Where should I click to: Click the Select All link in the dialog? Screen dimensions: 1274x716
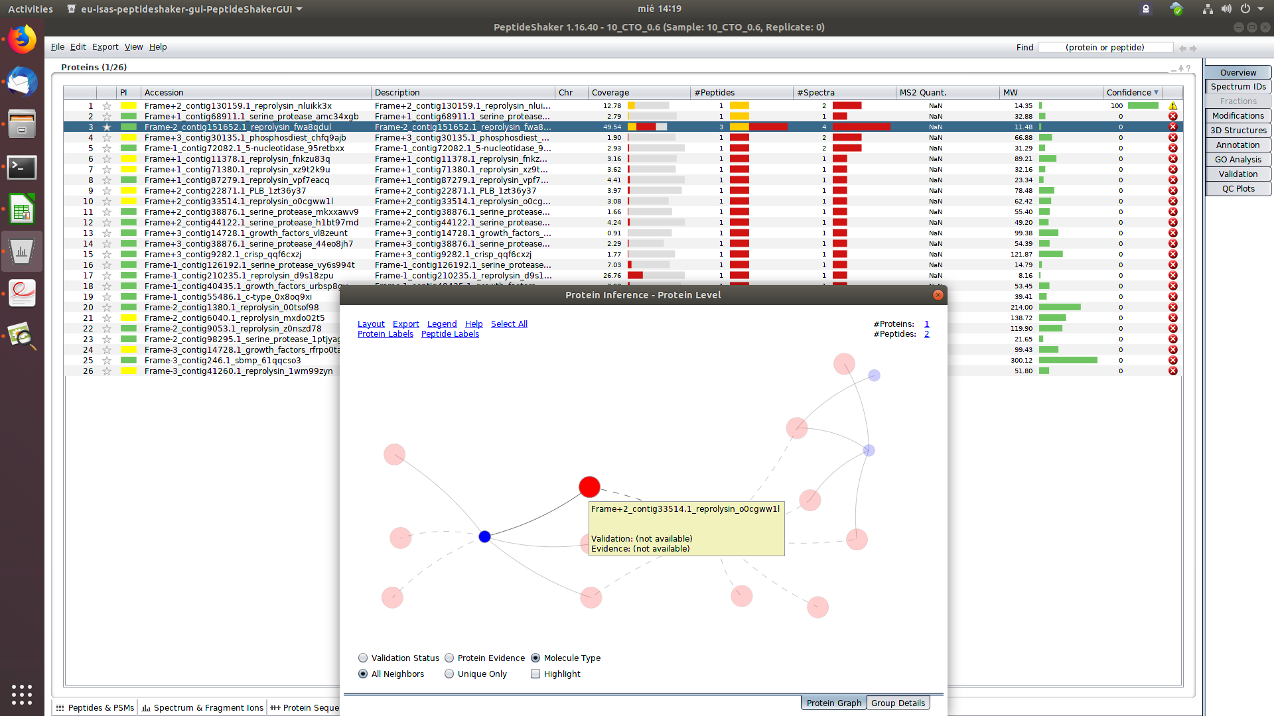coord(509,324)
